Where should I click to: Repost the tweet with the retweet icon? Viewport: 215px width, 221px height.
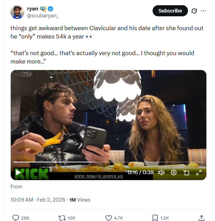tap(62, 218)
